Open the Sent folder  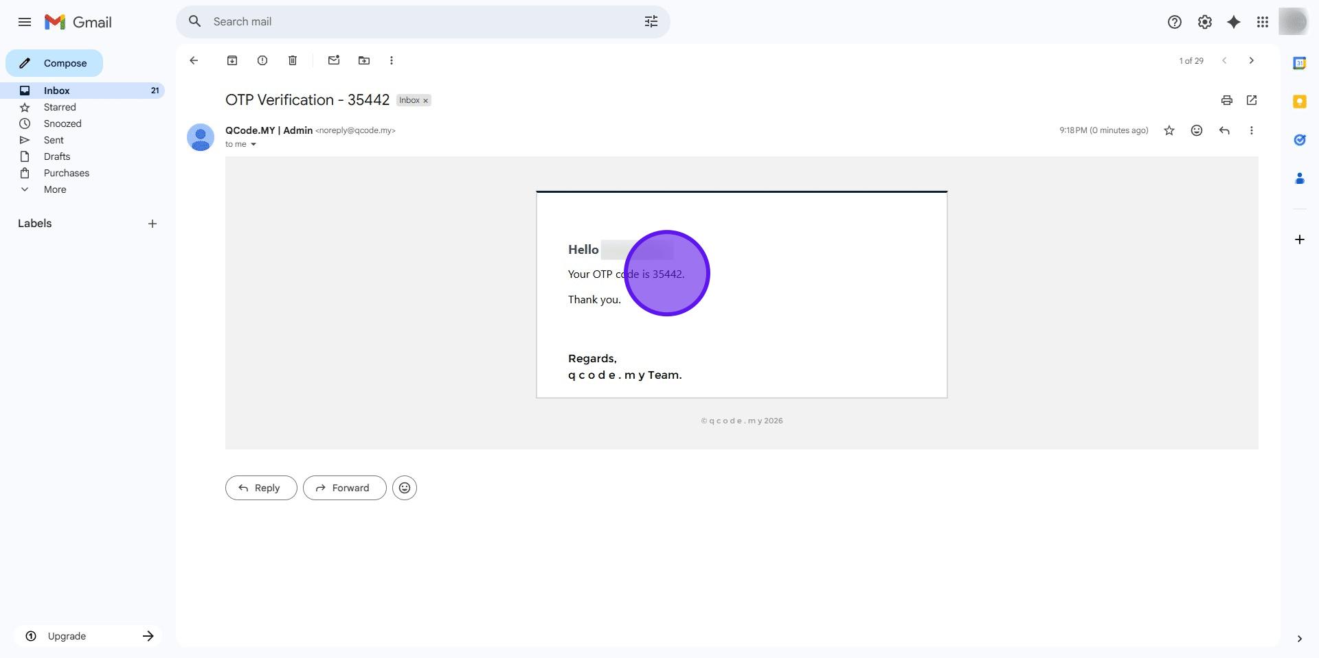tap(54, 140)
